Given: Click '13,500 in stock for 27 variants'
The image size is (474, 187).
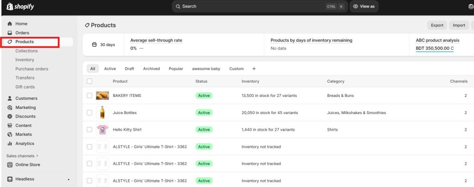Looking at the screenshot, I should (269, 96).
